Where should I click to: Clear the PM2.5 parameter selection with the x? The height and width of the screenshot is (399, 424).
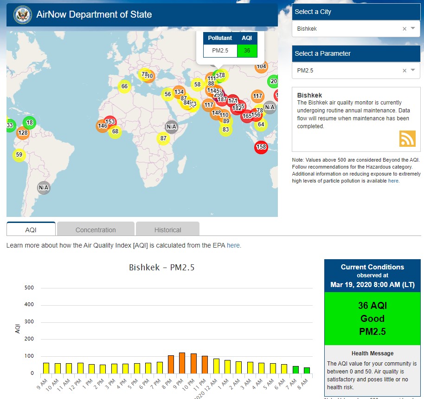(404, 71)
